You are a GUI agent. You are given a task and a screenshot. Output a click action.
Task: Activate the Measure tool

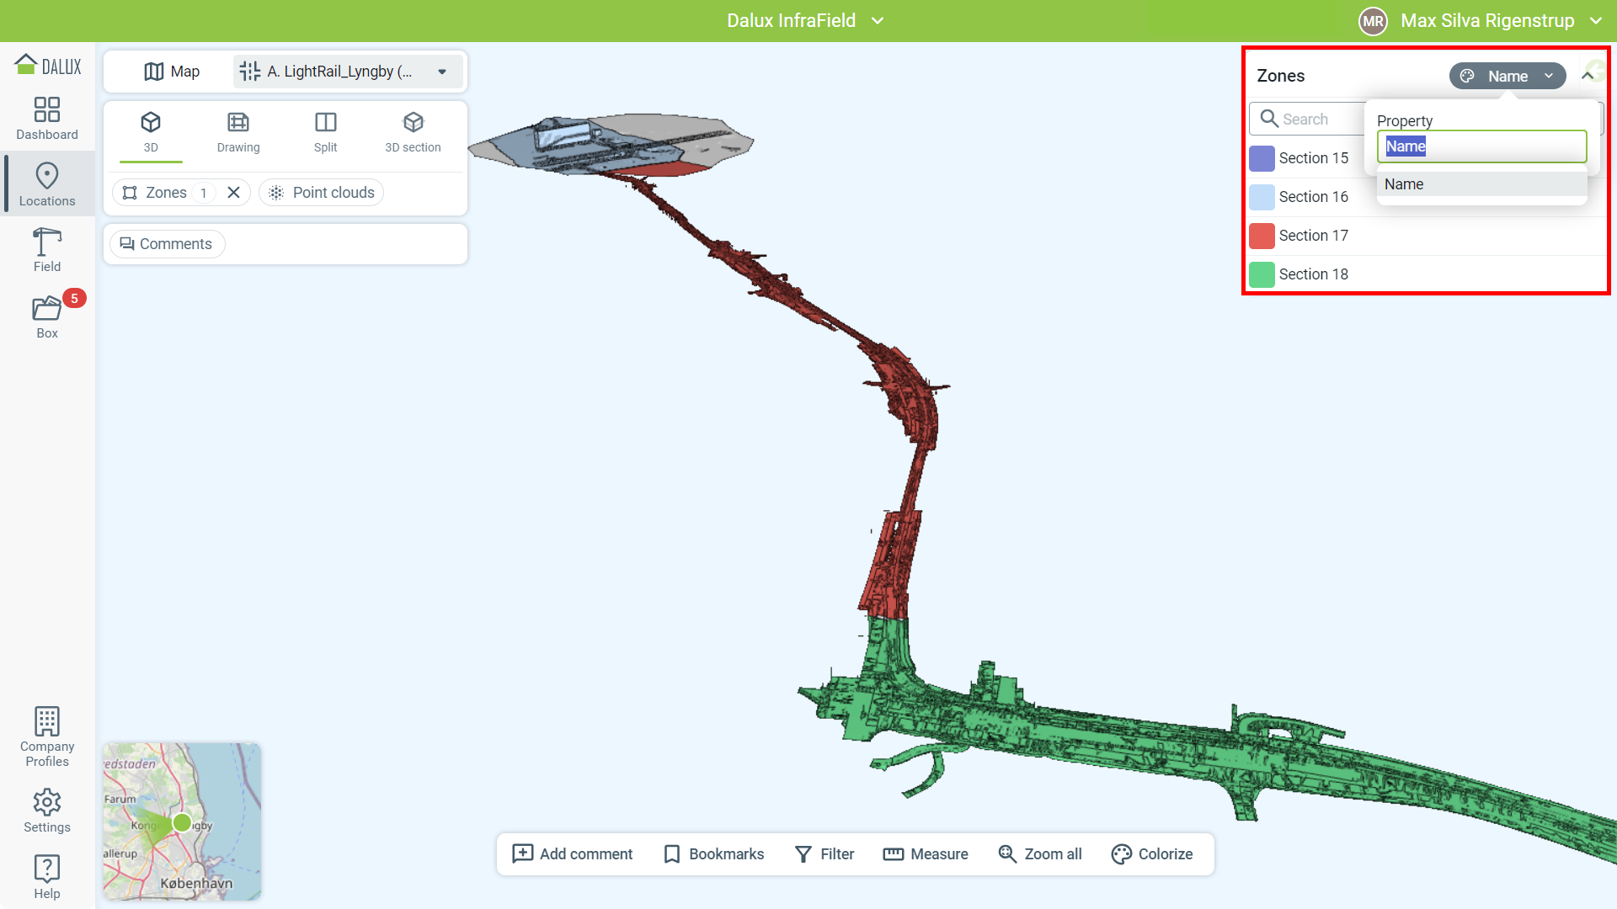point(926,854)
